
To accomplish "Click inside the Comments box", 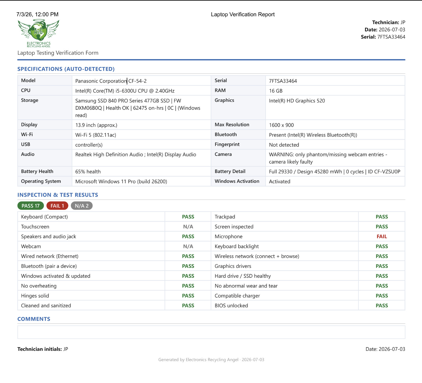I will (211, 332).
